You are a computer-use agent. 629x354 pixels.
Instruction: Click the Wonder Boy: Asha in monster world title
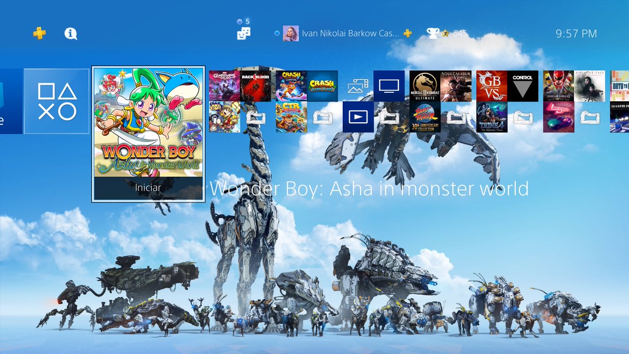[369, 189]
